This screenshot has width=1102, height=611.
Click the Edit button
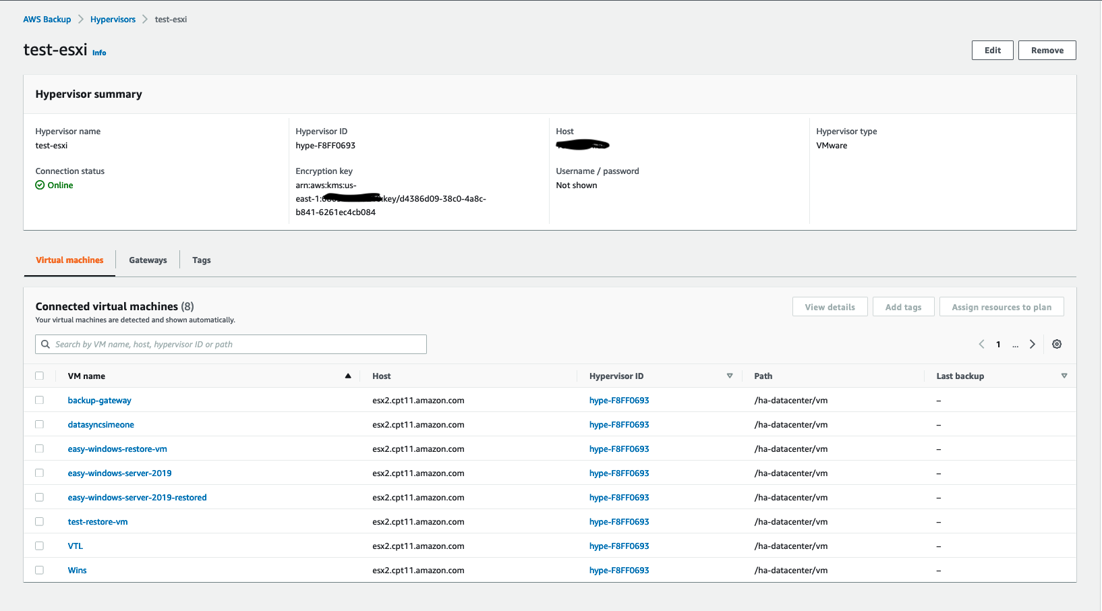(992, 50)
